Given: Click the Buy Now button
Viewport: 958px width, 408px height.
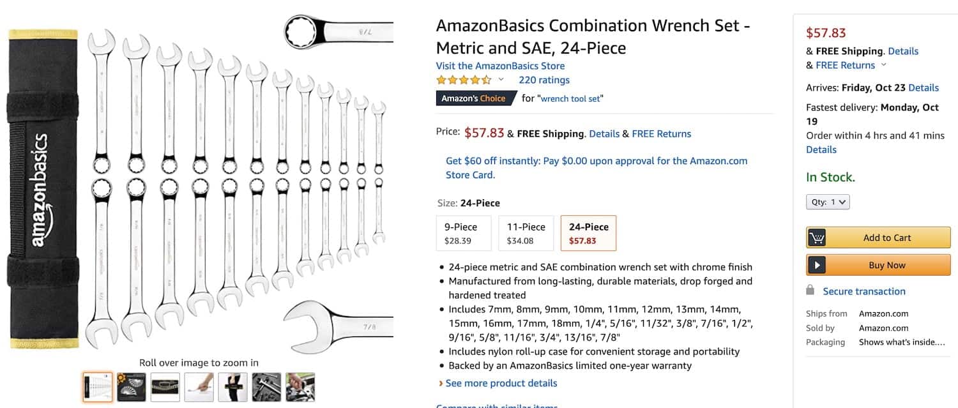Looking at the screenshot, I should [x=878, y=265].
